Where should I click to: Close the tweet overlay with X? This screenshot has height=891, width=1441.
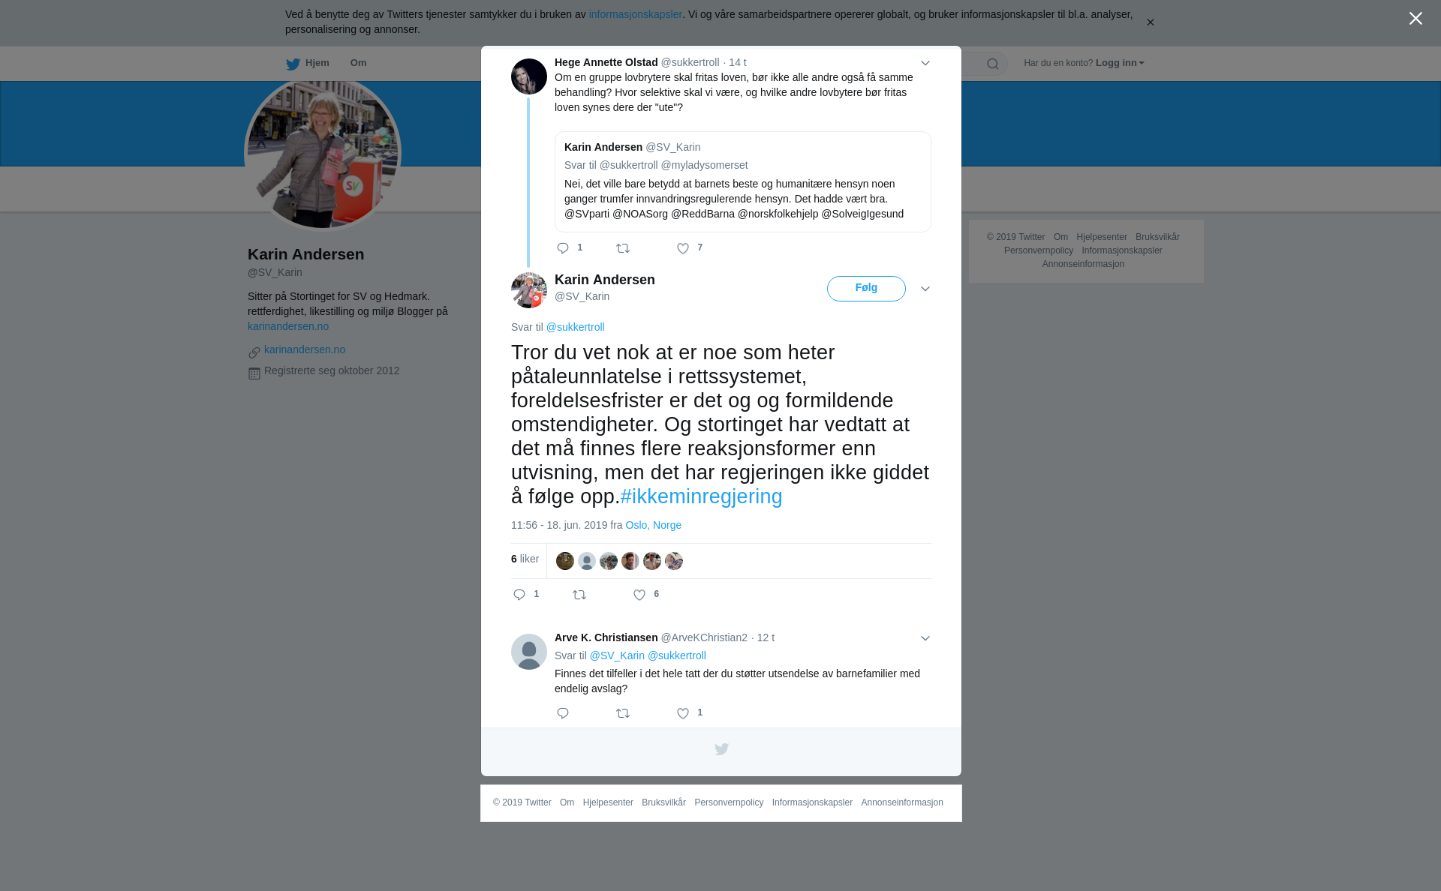pyautogui.click(x=1415, y=19)
